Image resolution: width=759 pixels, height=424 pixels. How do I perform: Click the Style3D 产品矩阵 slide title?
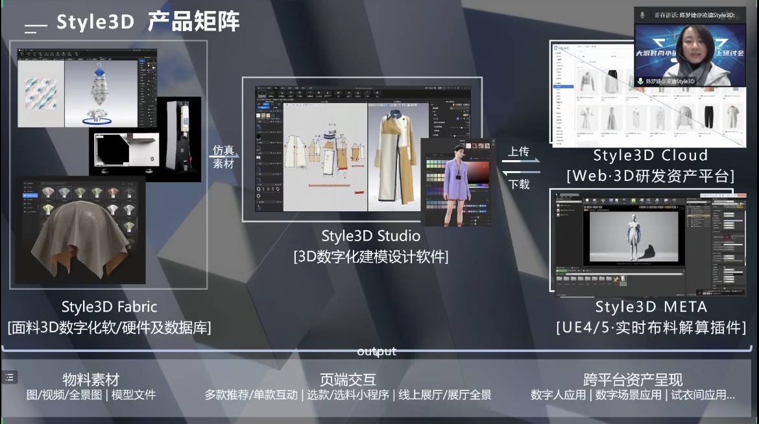pos(148,22)
